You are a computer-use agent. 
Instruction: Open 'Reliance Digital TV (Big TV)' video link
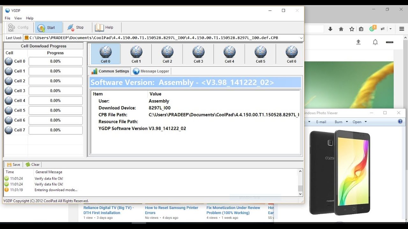click(x=109, y=210)
